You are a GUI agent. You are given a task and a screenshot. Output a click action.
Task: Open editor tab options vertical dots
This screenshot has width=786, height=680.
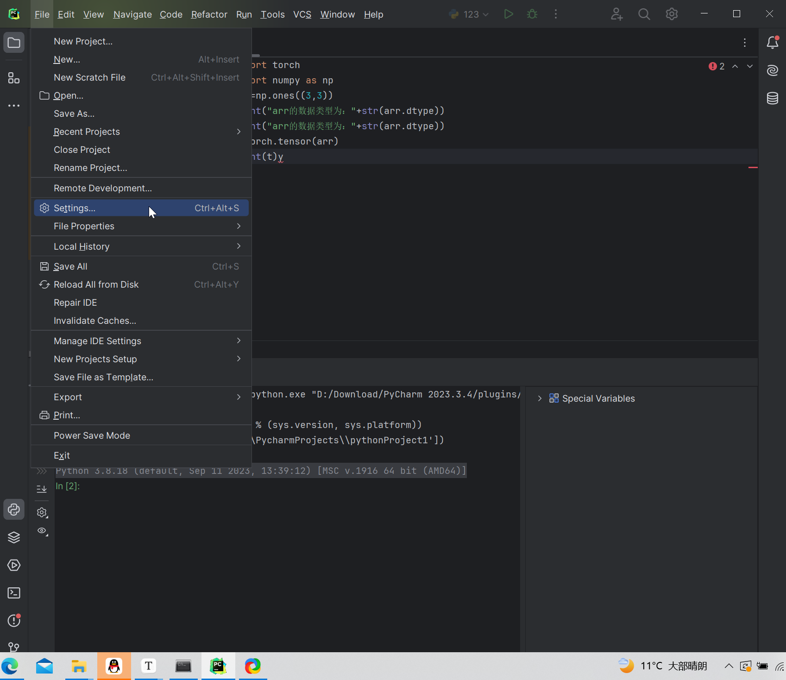click(745, 43)
